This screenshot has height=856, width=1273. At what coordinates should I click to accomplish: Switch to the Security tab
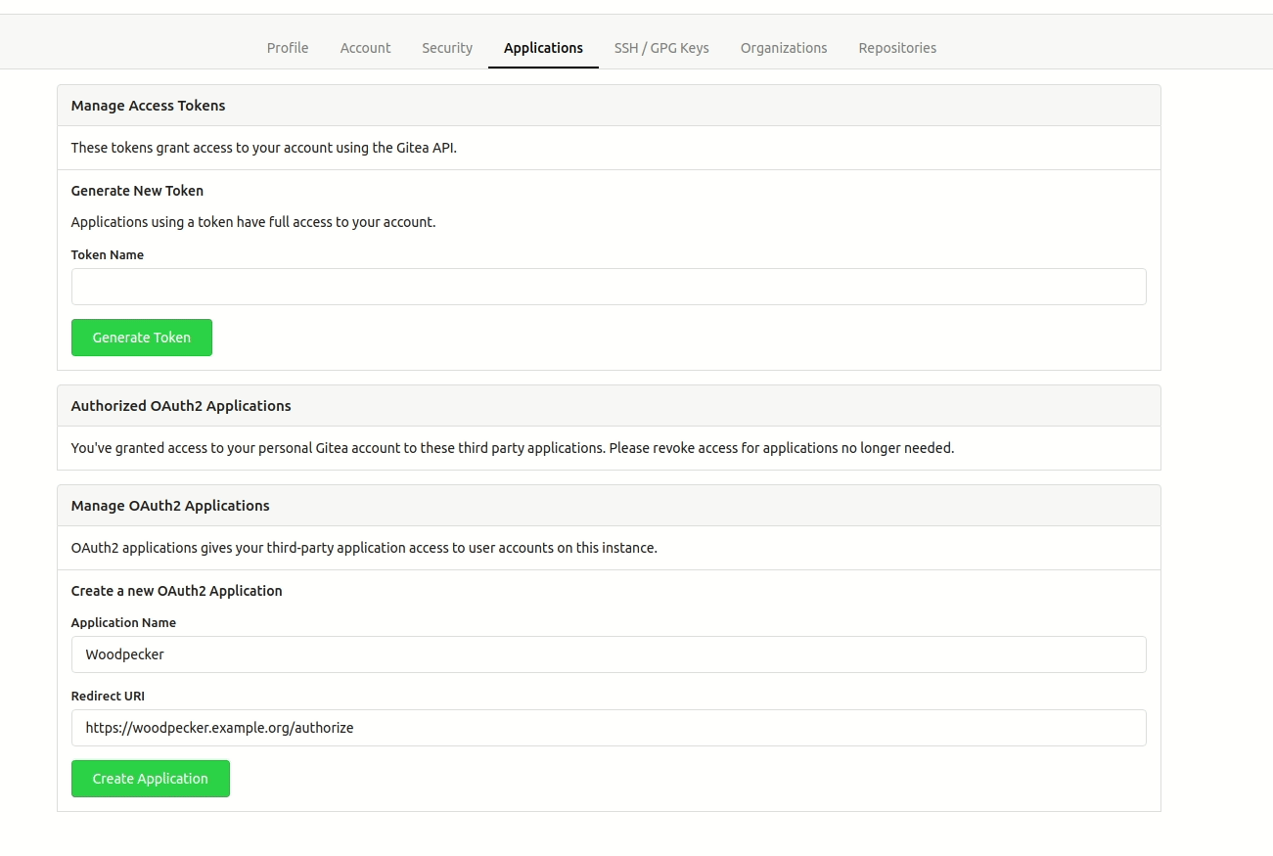tap(446, 47)
